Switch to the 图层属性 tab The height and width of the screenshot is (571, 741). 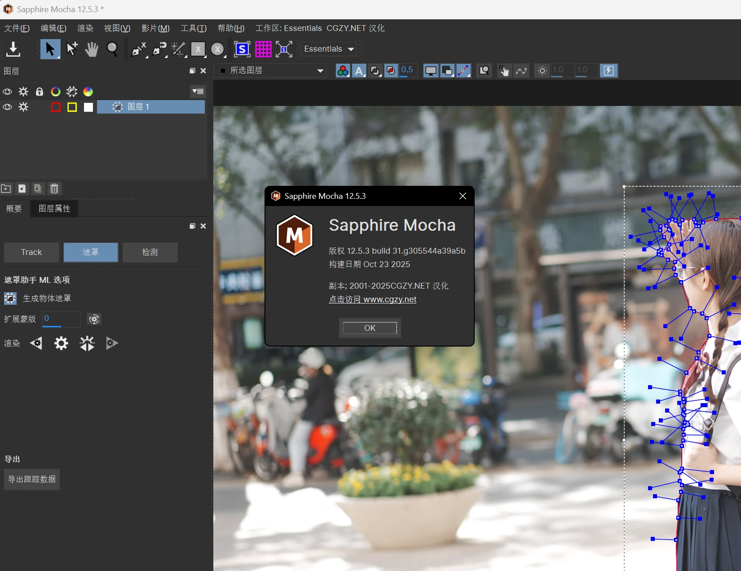click(54, 209)
